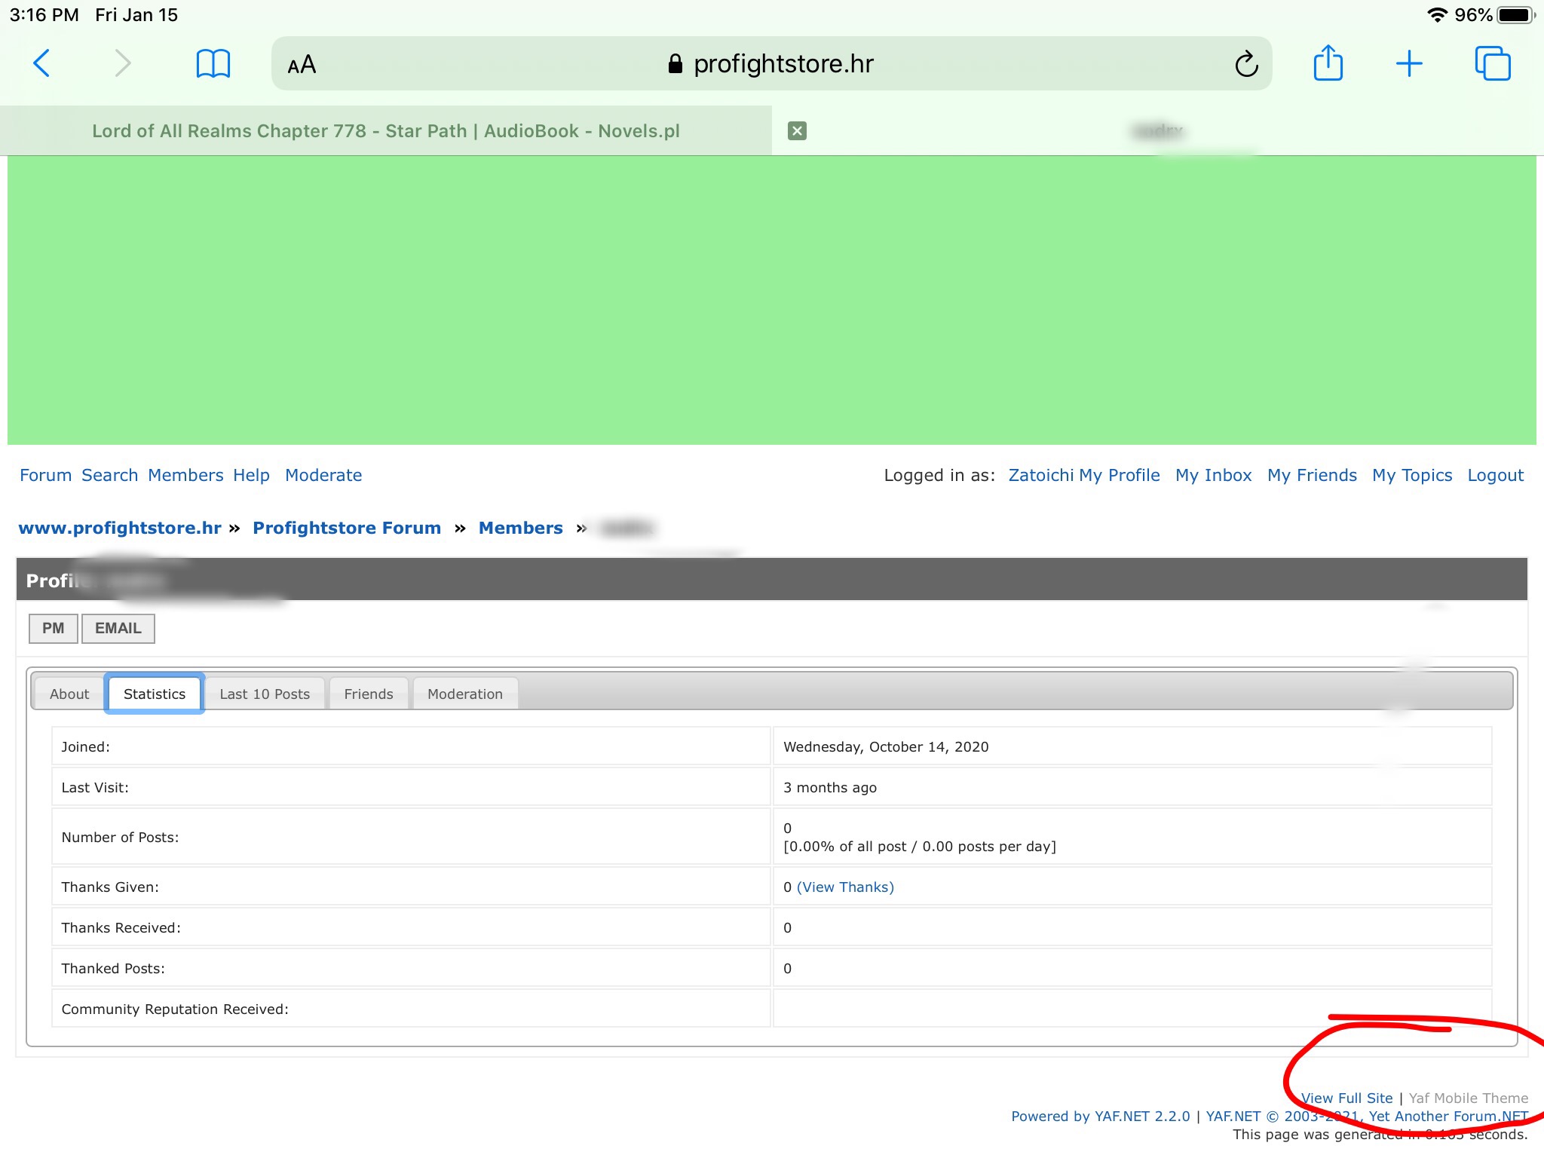The image size is (1544, 1158).
Task: Tap the page reload icon
Action: coord(1246,64)
